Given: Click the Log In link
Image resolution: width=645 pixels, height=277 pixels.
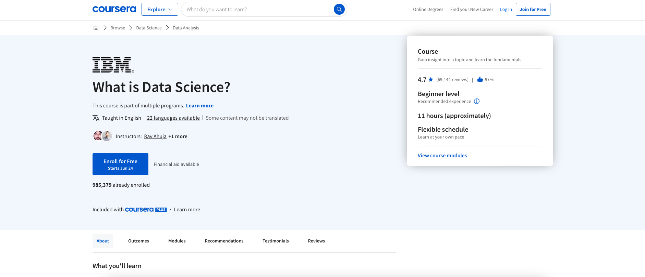Looking at the screenshot, I should point(506,9).
